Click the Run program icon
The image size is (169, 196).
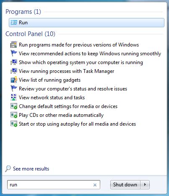coord(14,23)
